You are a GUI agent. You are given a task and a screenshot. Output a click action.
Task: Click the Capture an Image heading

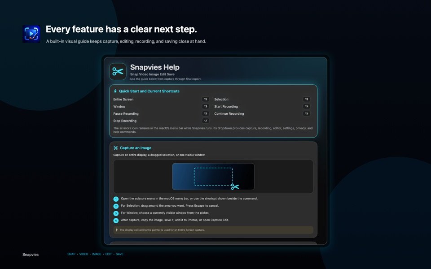(x=136, y=148)
